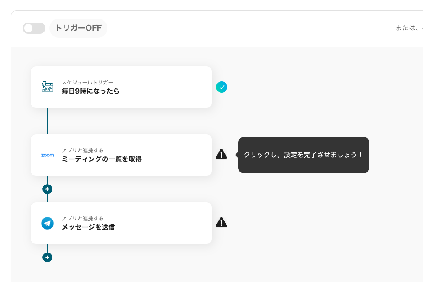Click the schedule trigger calendar icon
The width and height of the screenshot is (423, 282).
[x=47, y=87]
